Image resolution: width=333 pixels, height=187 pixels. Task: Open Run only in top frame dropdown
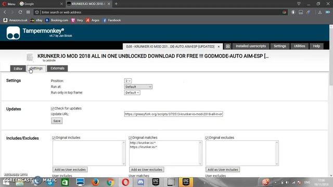132,92
